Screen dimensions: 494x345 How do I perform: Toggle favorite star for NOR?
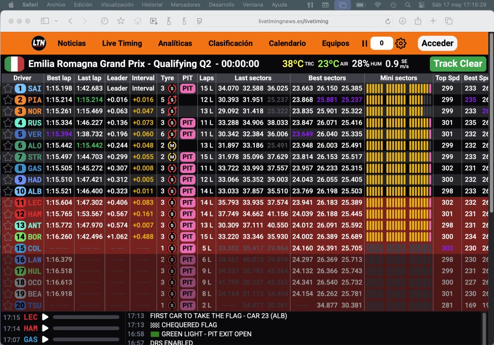coord(8,111)
